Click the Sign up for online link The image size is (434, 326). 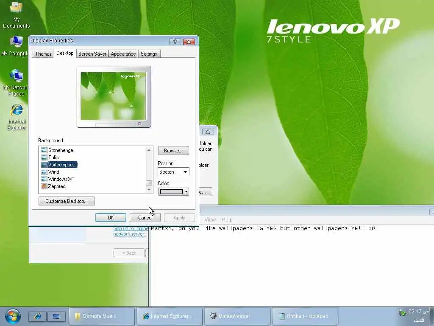pos(131,228)
